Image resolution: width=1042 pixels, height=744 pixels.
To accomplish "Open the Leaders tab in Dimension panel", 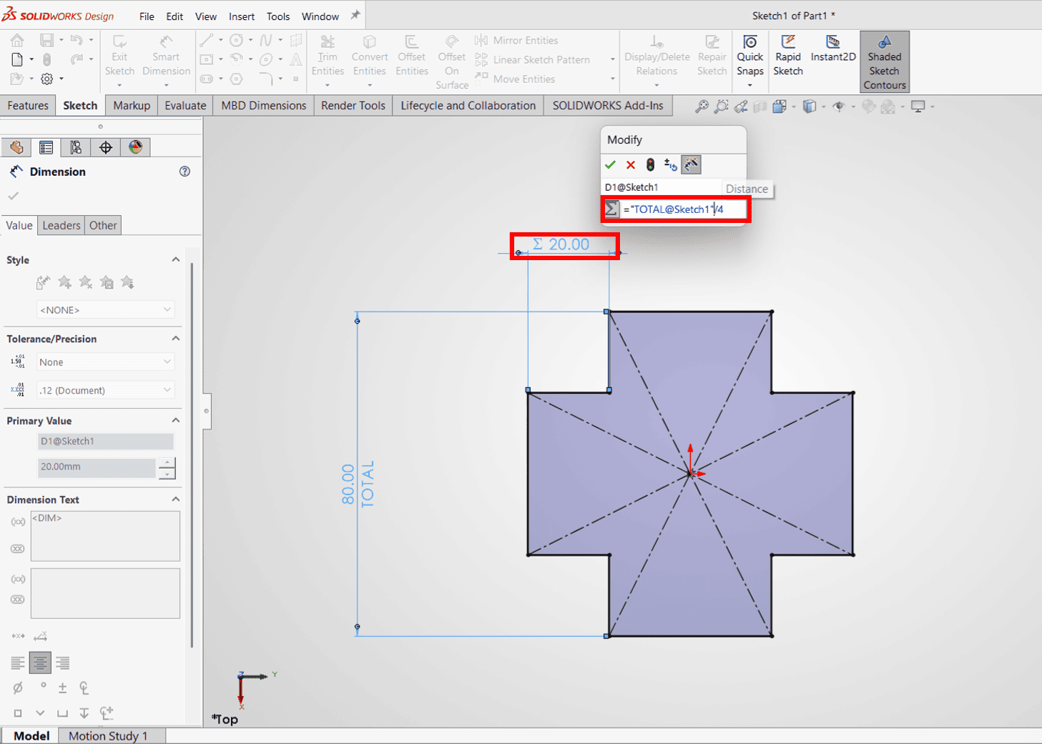I will pyautogui.click(x=61, y=225).
